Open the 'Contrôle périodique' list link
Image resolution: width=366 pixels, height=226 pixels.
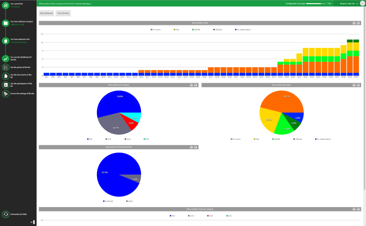tap(19, 42)
